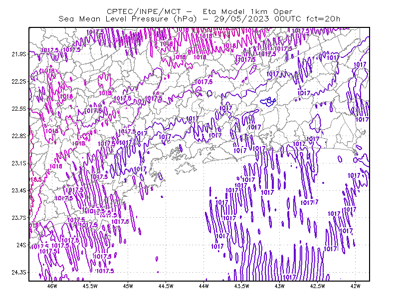Click the chart title 'CPTEC/INPE/MCT – Eta Model 1km Oper'
Viewport: 399px width, 308px height.
coord(199,11)
